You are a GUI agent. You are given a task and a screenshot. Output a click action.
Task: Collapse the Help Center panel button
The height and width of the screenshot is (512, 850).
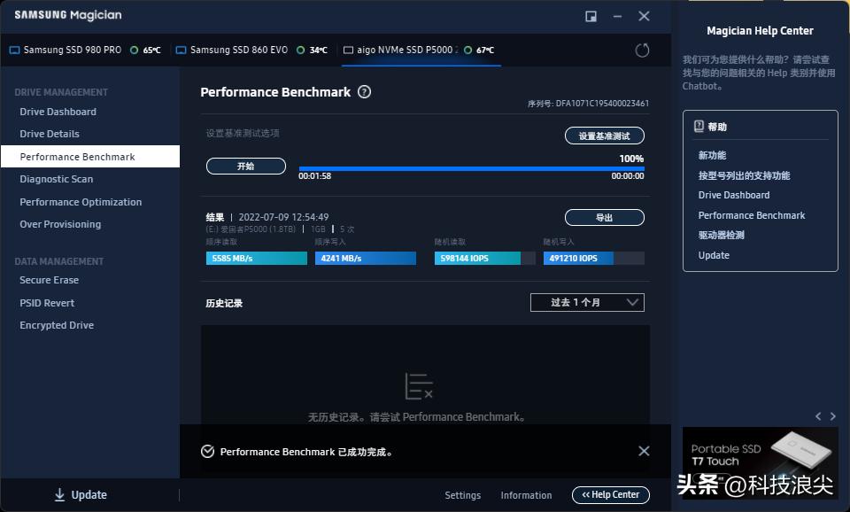click(610, 495)
